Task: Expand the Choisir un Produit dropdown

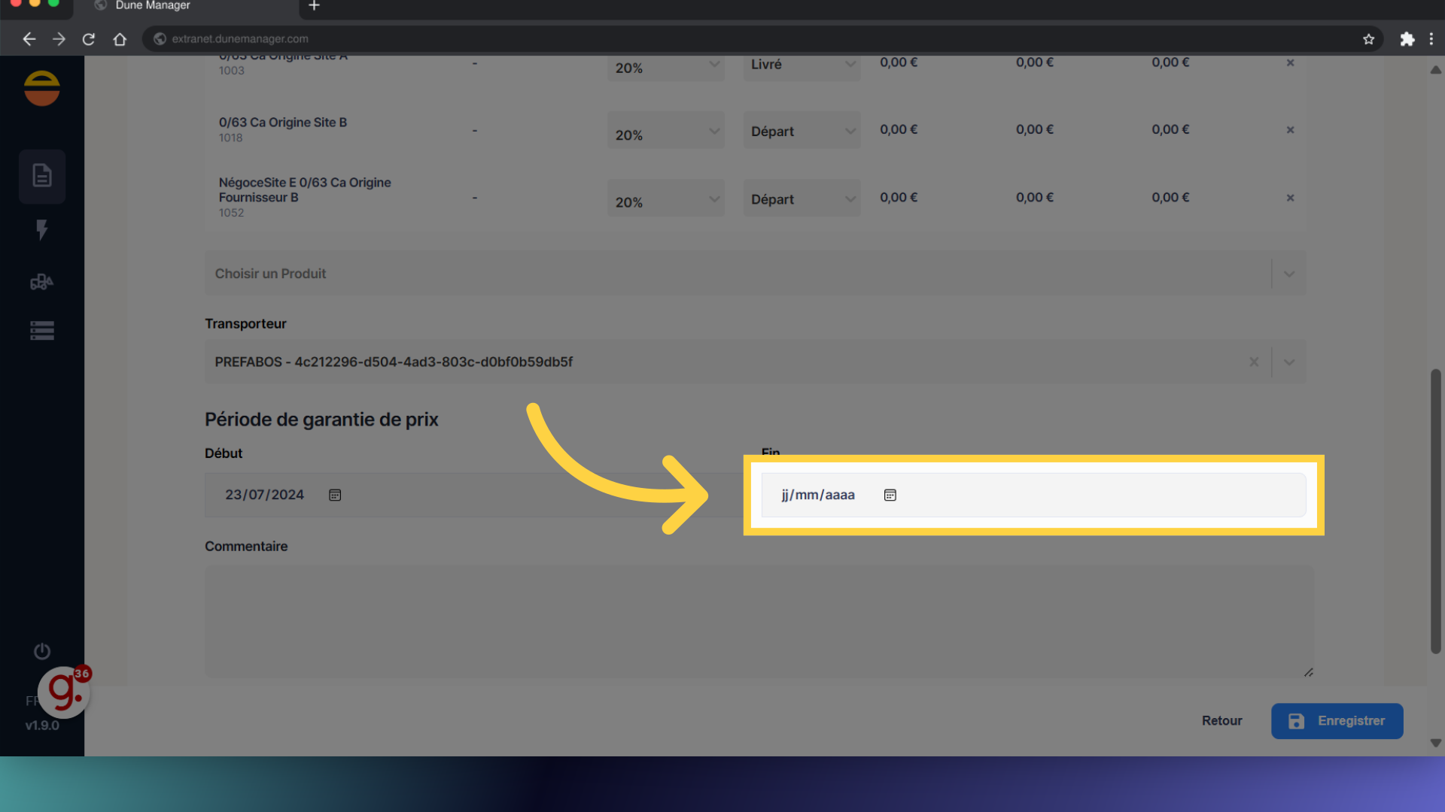Action: point(1288,274)
